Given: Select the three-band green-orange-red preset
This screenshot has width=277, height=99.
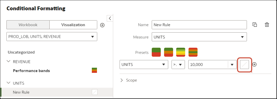Looking at the screenshot, I should click(x=168, y=52).
